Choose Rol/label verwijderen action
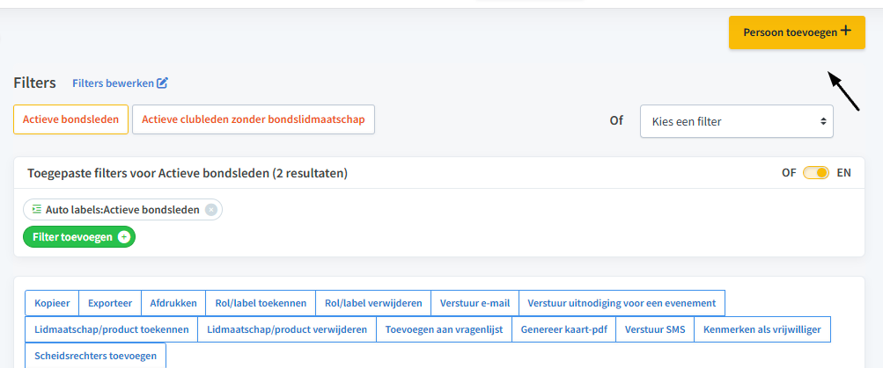The width and height of the screenshot is (883, 368). click(373, 303)
